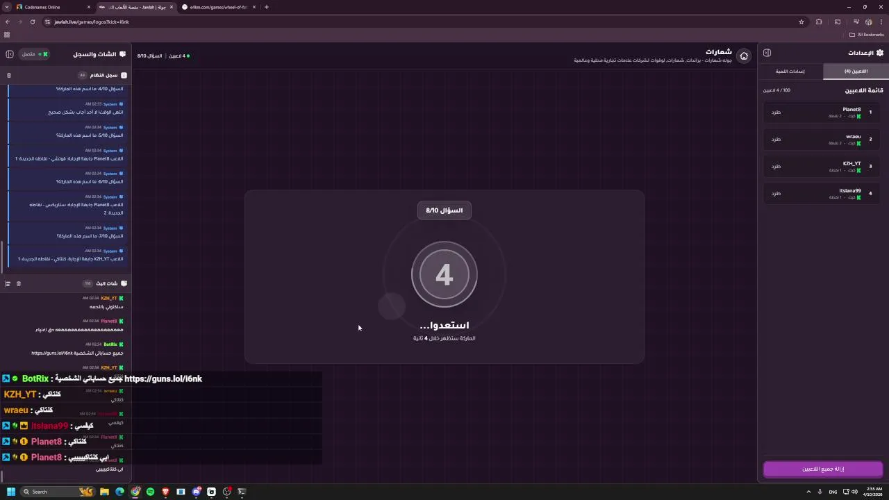This screenshot has width=889, height=500.
Task: Click the السؤال 8/10 badge in center card
Action: point(444,210)
